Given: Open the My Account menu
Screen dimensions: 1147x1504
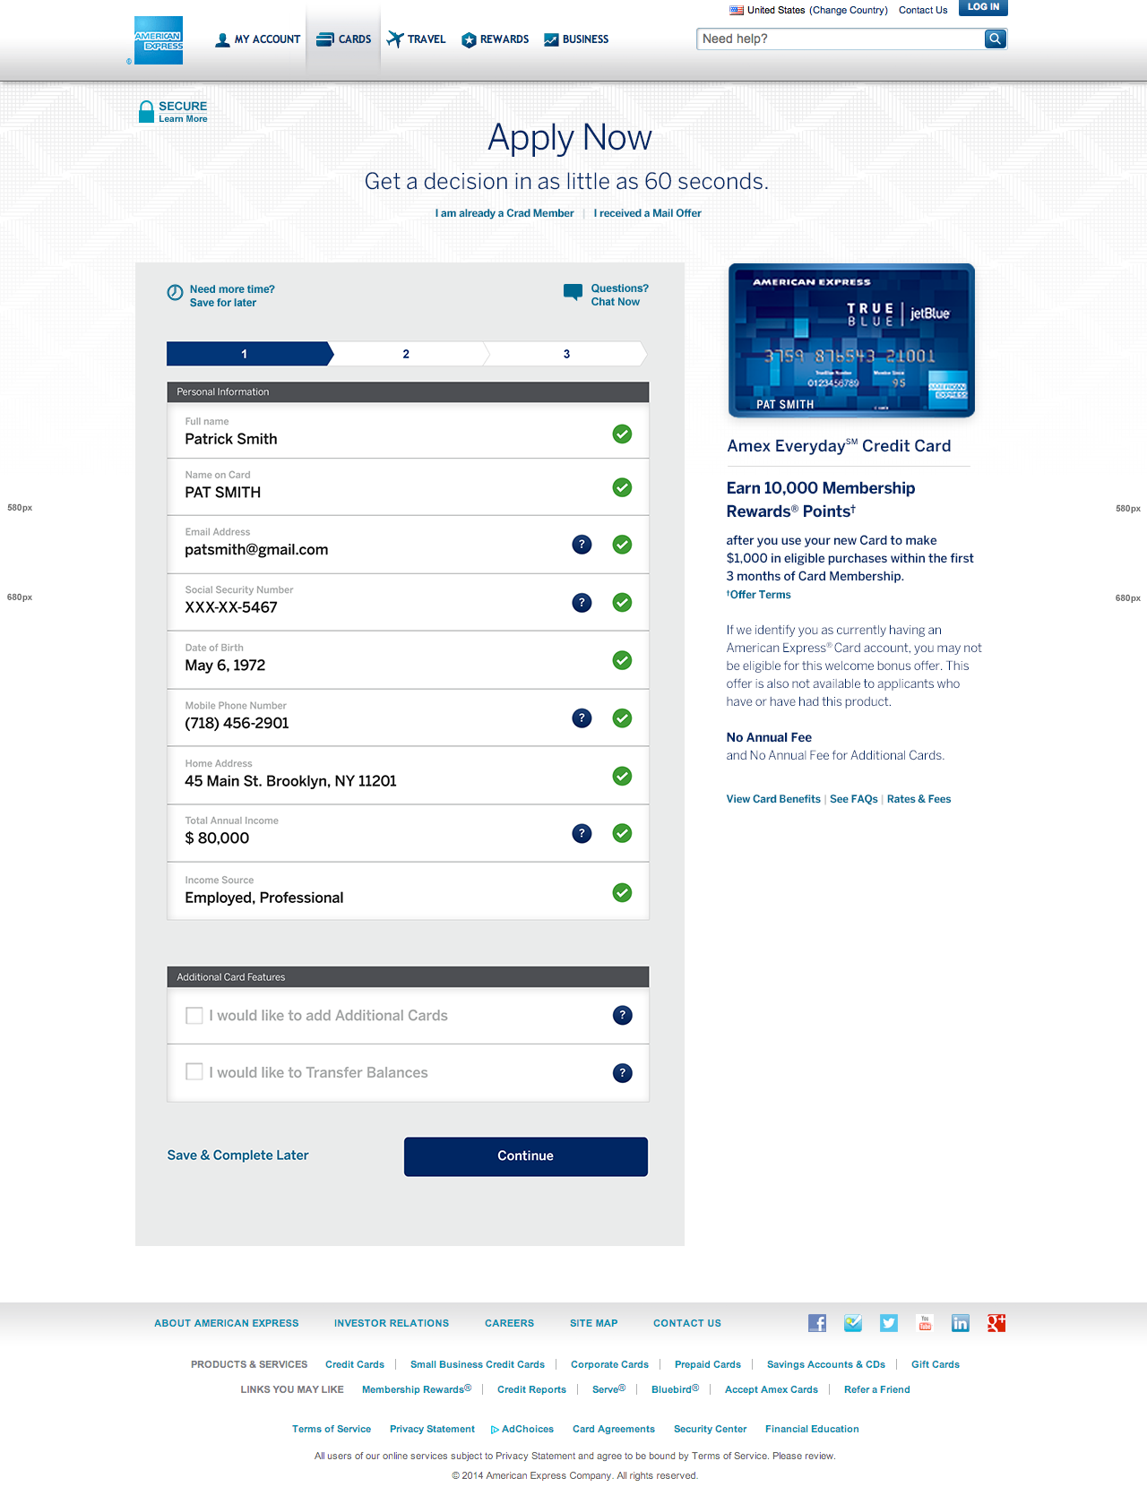Looking at the screenshot, I should click(x=258, y=39).
